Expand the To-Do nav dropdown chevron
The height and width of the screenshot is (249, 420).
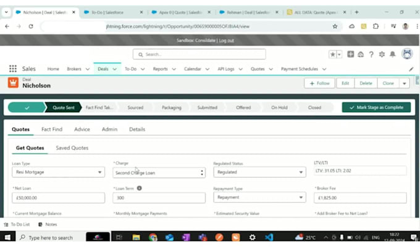coord(143,69)
